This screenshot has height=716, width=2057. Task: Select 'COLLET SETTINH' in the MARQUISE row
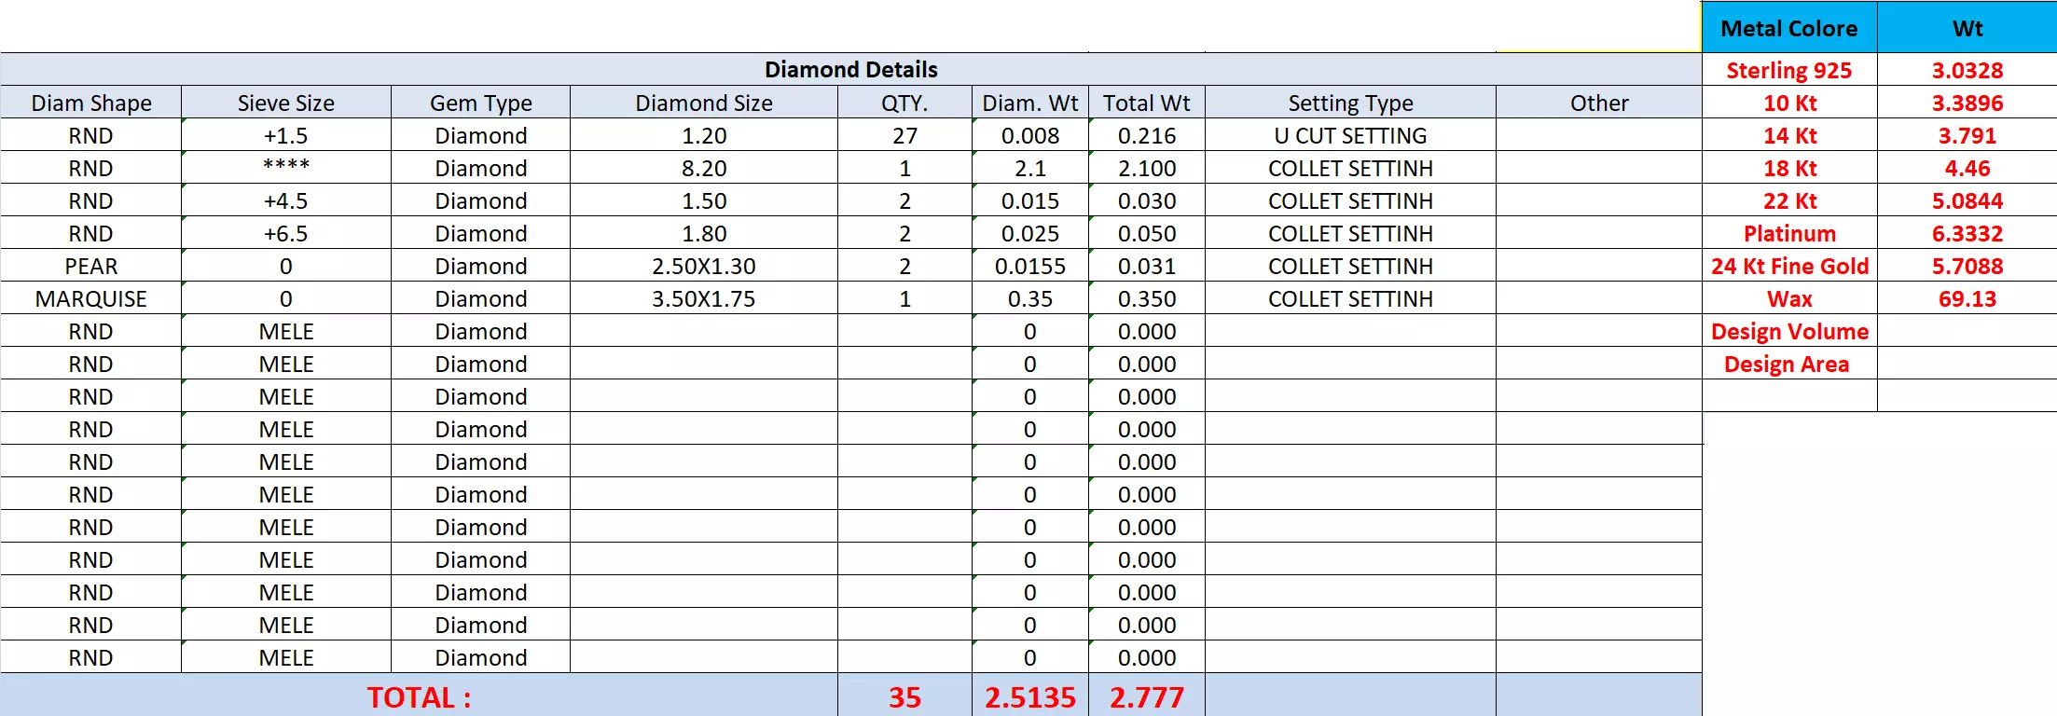tap(1351, 298)
